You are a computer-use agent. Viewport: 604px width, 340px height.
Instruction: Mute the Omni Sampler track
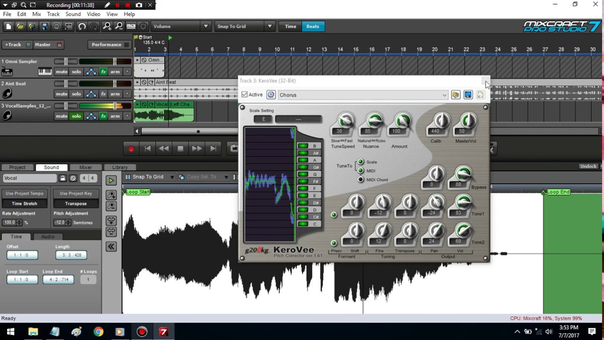point(61,72)
